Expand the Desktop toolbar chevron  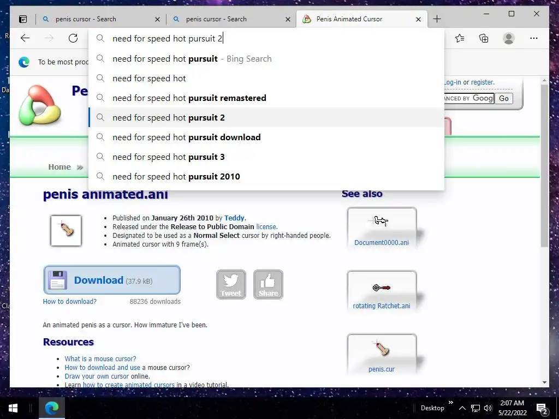(x=450, y=403)
